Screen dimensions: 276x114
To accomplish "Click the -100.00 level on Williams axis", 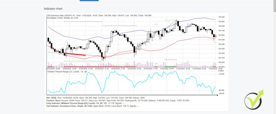I will pyautogui.click(x=221, y=93).
